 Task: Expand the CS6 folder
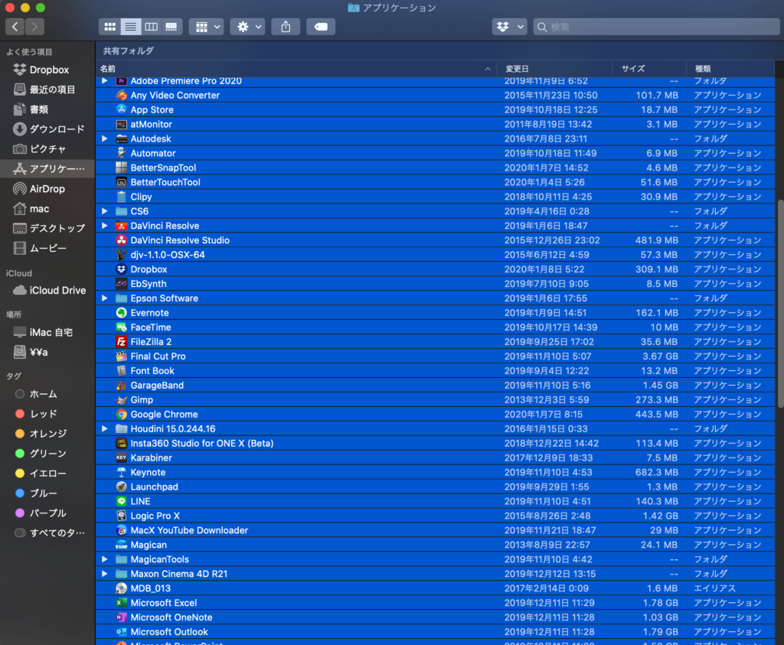pyautogui.click(x=104, y=211)
